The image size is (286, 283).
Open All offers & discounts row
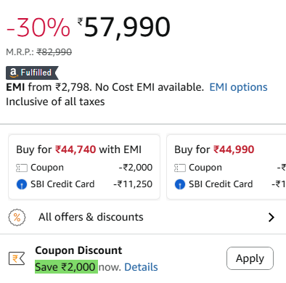pyautogui.click(x=143, y=217)
